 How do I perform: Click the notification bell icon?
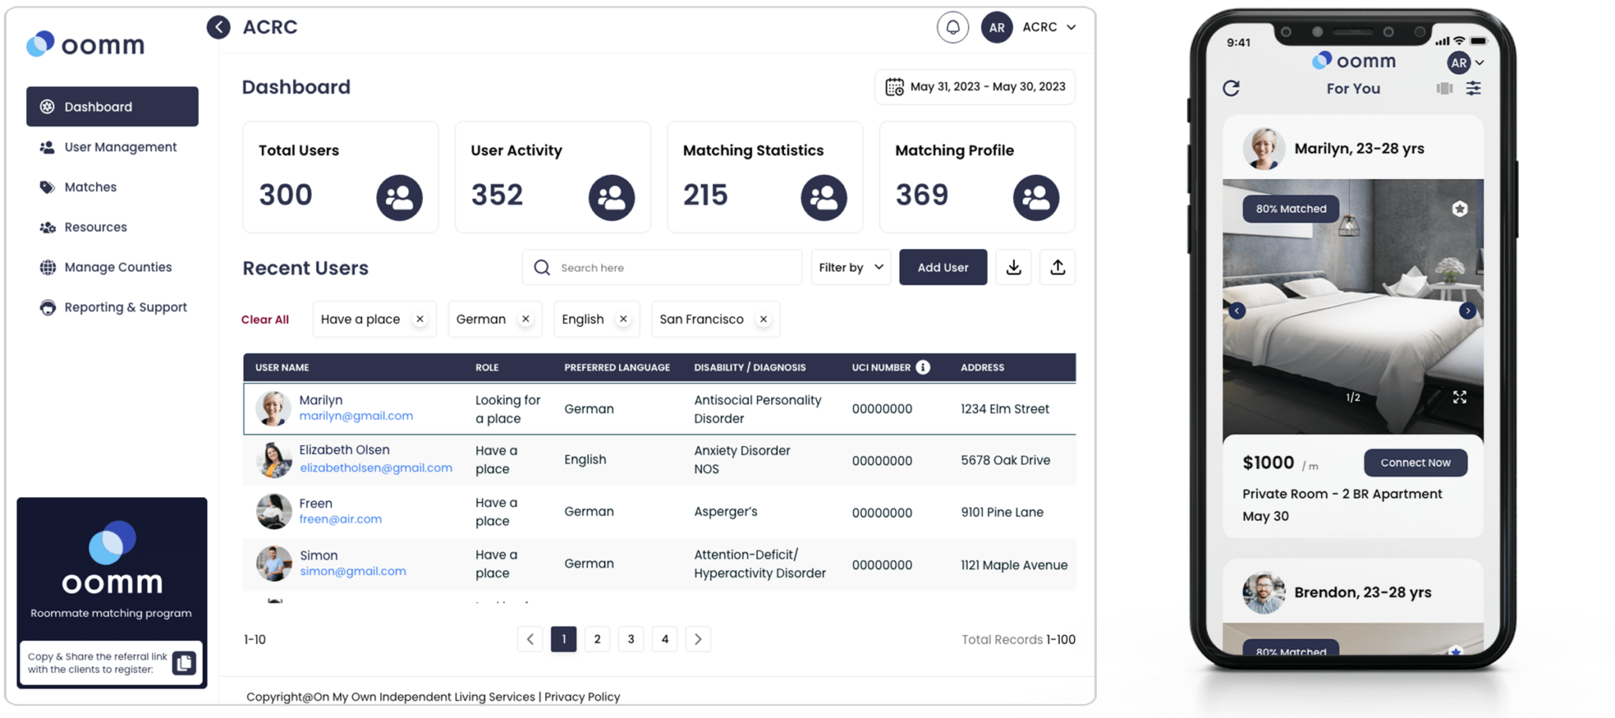click(953, 28)
